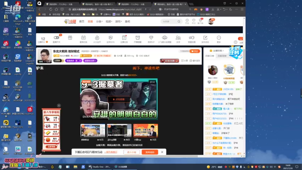Click the 分享 share link

click(185, 60)
